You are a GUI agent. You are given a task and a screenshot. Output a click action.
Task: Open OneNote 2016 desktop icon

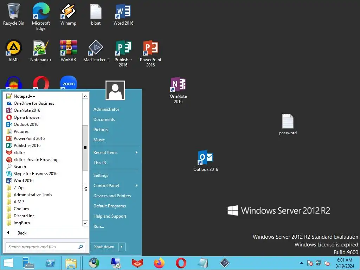178,90
